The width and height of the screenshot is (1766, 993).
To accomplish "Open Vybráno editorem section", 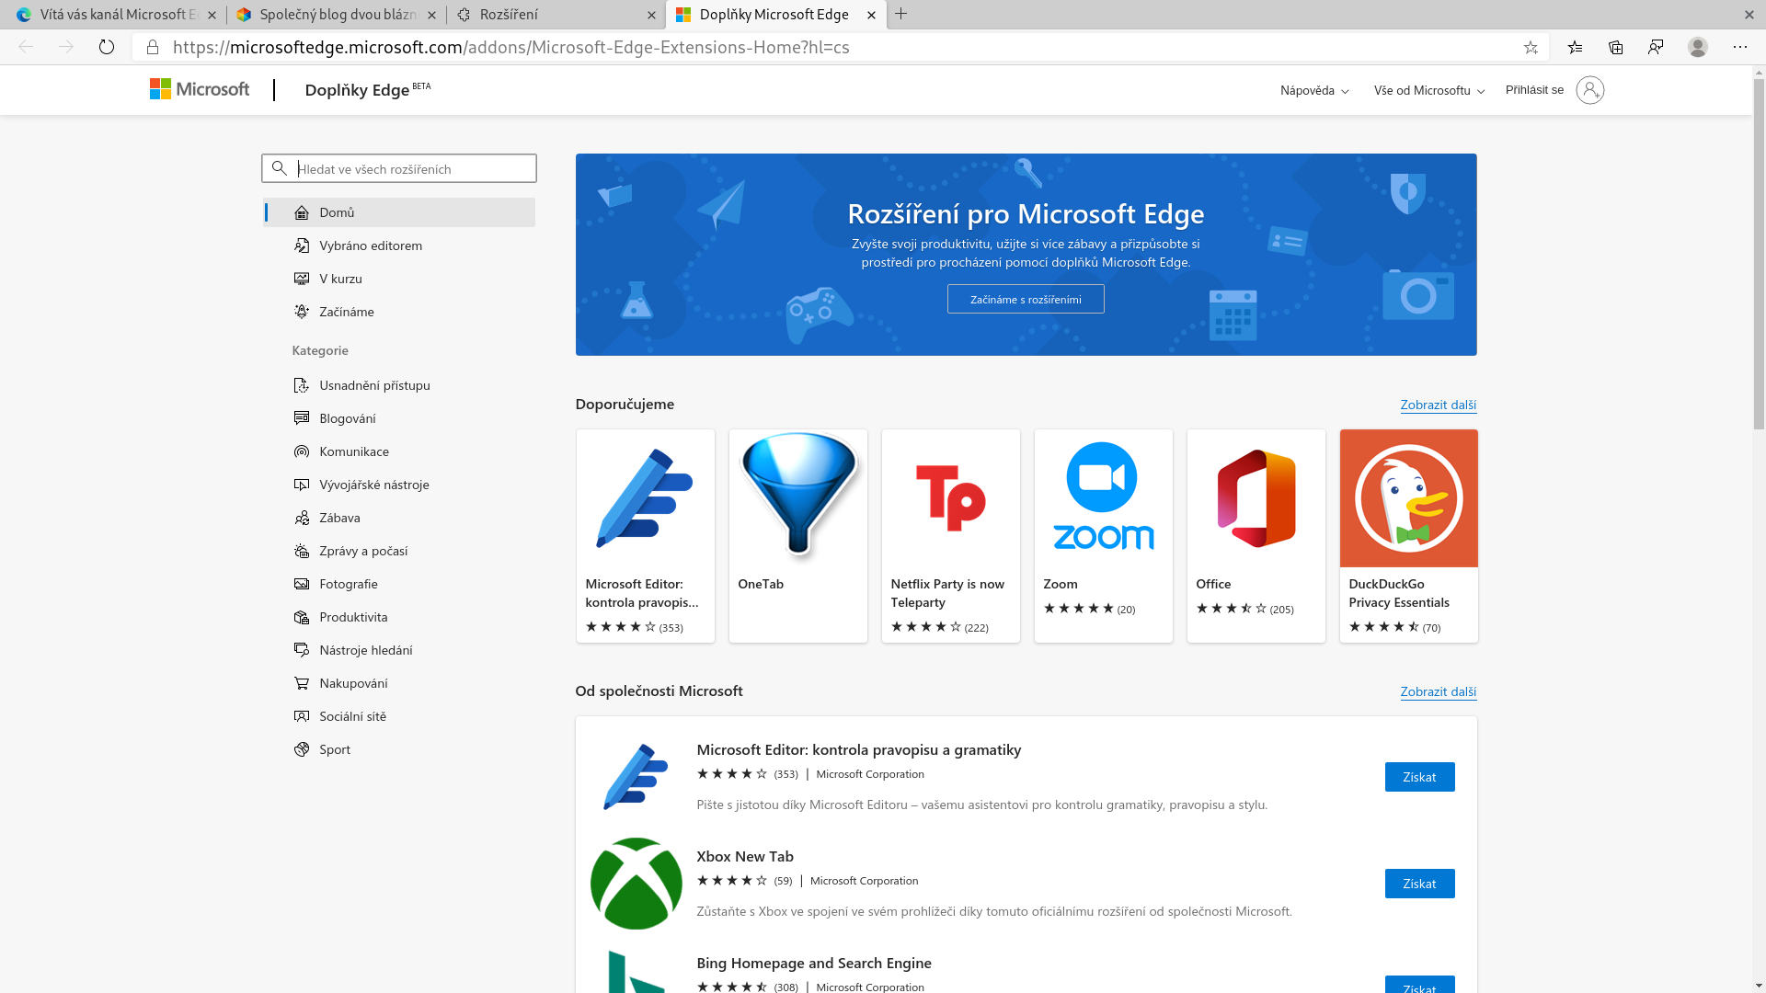I will [399, 245].
